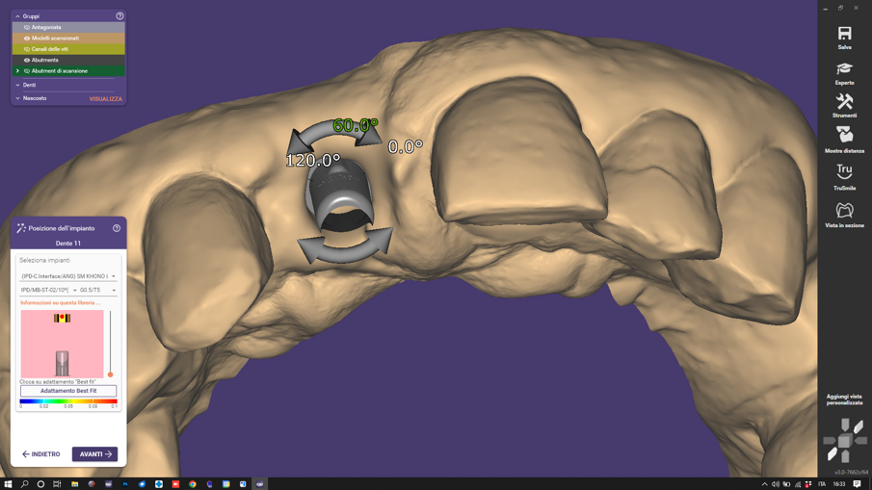872x490 pixels.
Task: Click the Salva save icon
Action: [x=844, y=36]
